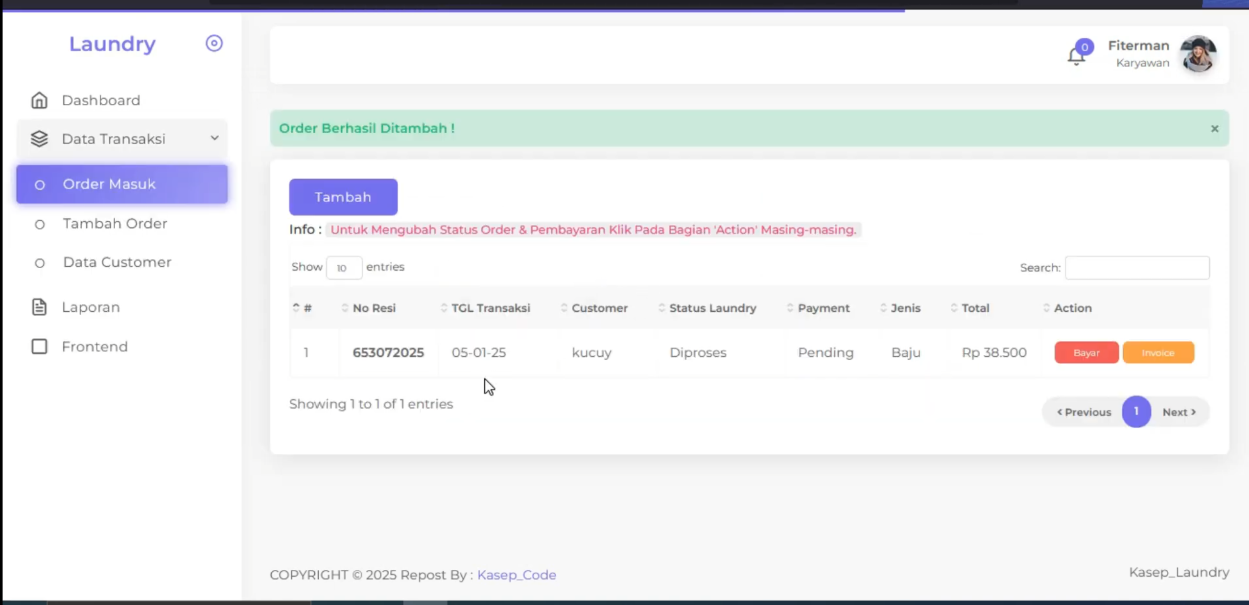The image size is (1249, 605).
Task: Sort by the # column arrows
Action: pyautogui.click(x=296, y=308)
